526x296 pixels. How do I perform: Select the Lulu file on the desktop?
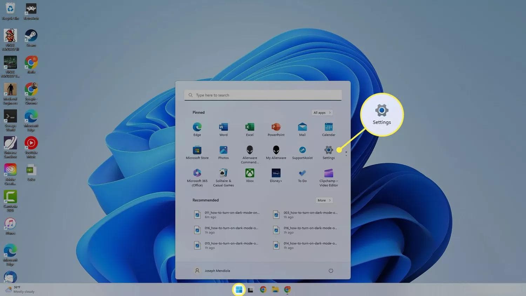pos(31,173)
